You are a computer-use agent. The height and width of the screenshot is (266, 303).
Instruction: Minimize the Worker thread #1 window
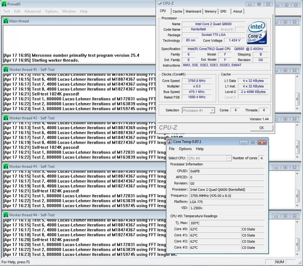click(276, 71)
